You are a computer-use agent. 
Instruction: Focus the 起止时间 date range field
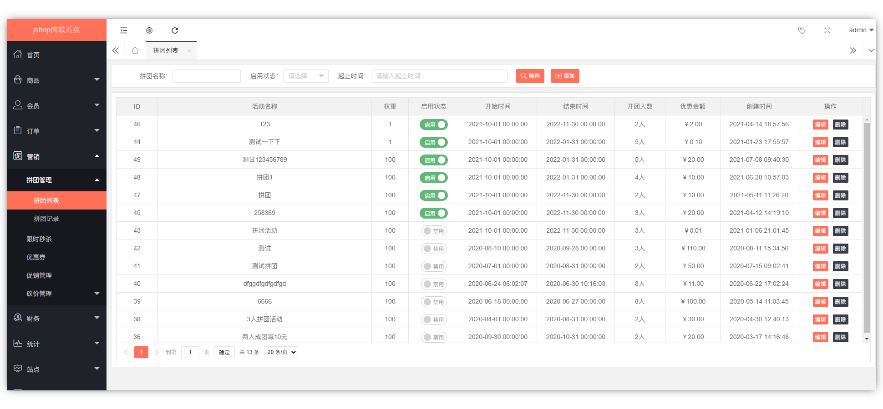coord(439,76)
